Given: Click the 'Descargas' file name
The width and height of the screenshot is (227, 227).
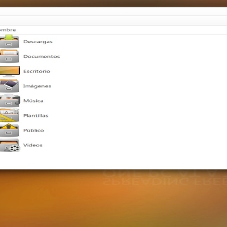Looking at the screenshot, I should [x=38, y=42].
